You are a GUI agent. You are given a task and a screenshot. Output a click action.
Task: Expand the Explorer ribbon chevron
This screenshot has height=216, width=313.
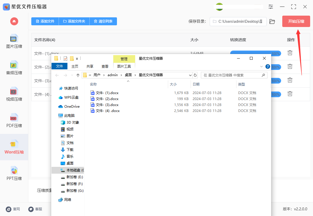(x=261, y=67)
